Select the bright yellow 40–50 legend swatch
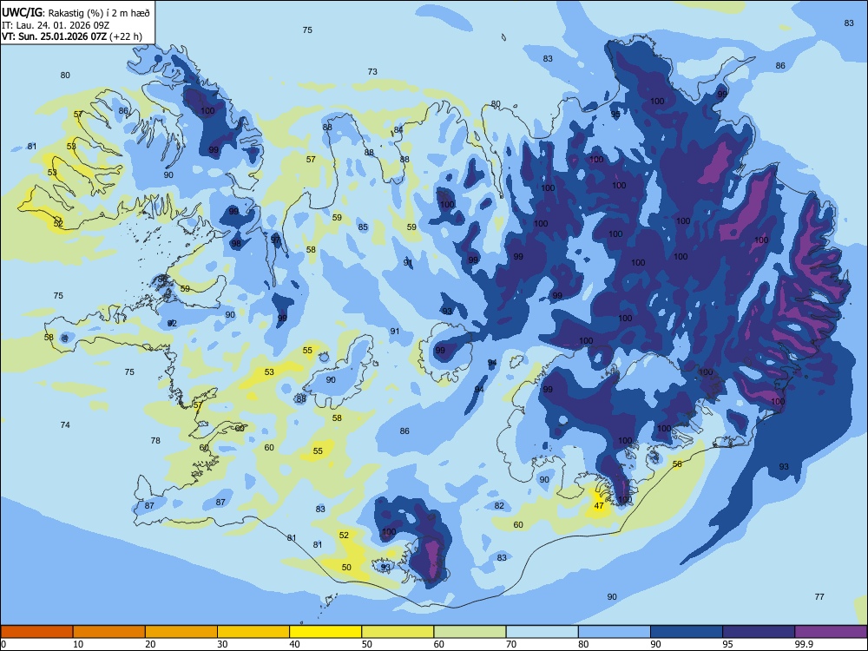 coord(325,632)
